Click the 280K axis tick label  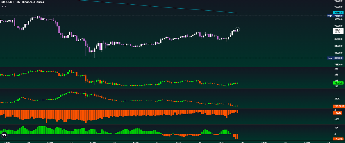(x=337, y=99)
